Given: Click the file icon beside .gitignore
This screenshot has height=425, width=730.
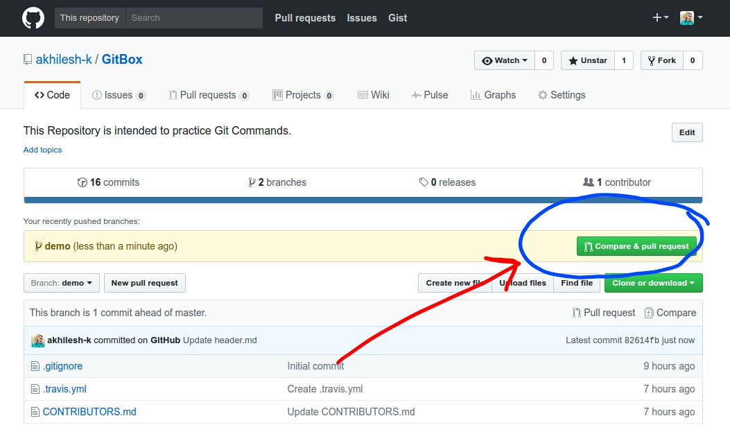Looking at the screenshot, I should click(x=35, y=366).
